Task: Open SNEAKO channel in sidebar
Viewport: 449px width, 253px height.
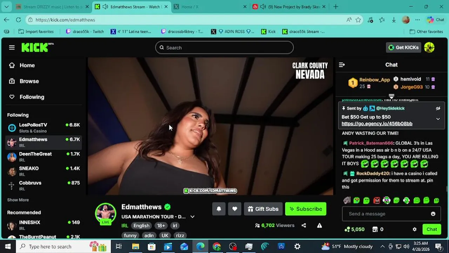Action: click(x=44, y=171)
